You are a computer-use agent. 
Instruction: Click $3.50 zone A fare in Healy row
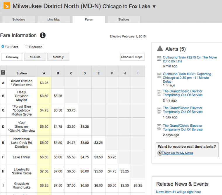[44, 96]
